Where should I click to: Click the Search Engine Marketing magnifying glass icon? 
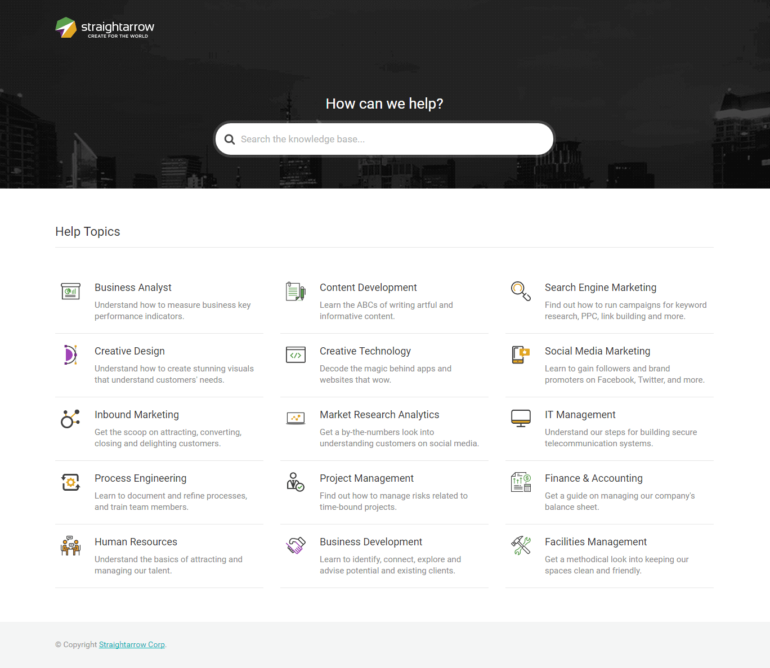click(521, 291)
